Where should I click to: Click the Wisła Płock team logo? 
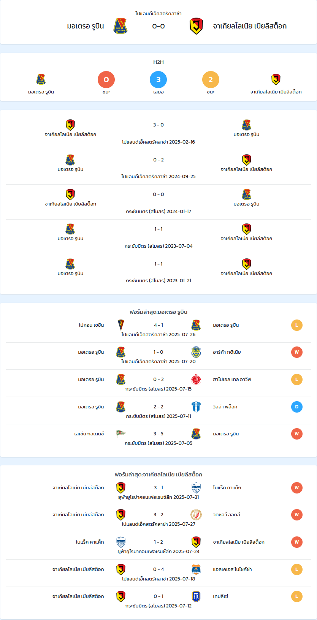click(x=196, y=407)
